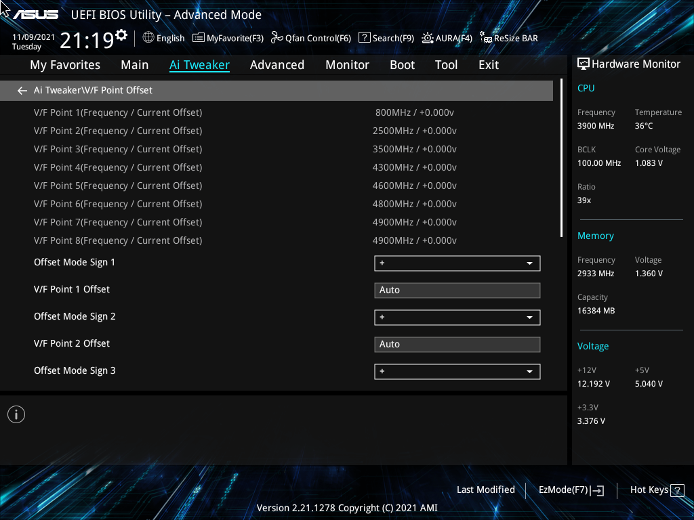Click the 36°C temperature reading

coord(644,126)
